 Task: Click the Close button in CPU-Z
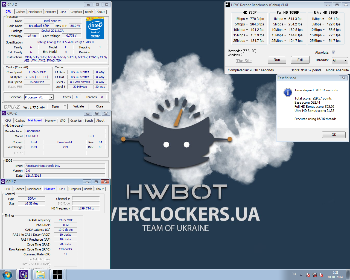[100, 106]
